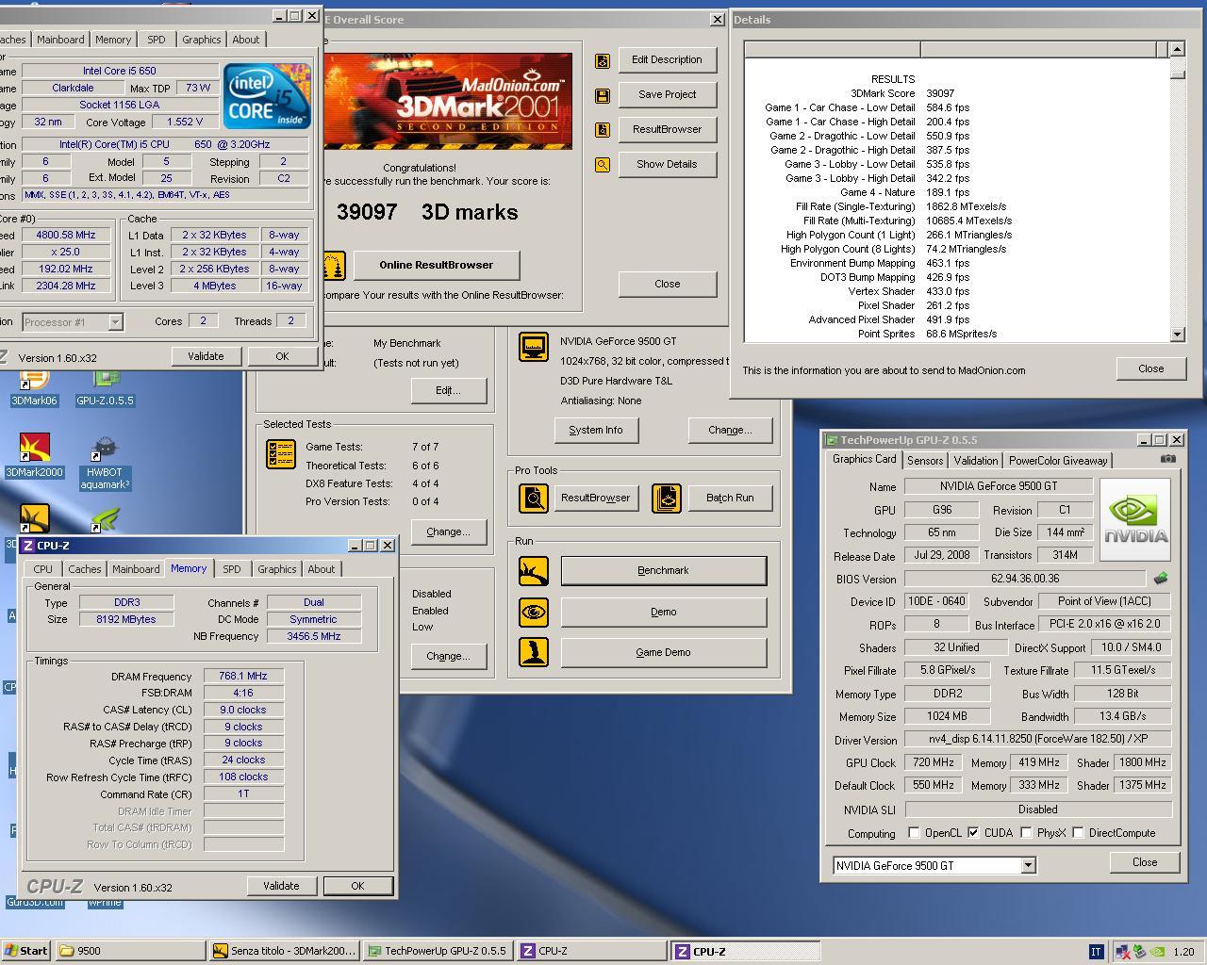The width and height of the screenshot is (1207, 965).
Task: Toggle the CUDA checkbox in GPU-Z
Action: pyautogui.click(x=973, y=833)
